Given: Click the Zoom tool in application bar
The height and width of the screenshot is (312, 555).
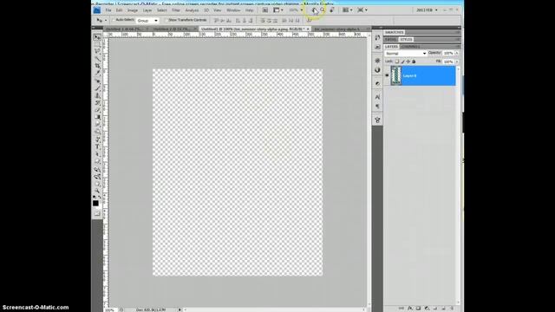Looking at the screenshot, I should click(x=323, y=10).
